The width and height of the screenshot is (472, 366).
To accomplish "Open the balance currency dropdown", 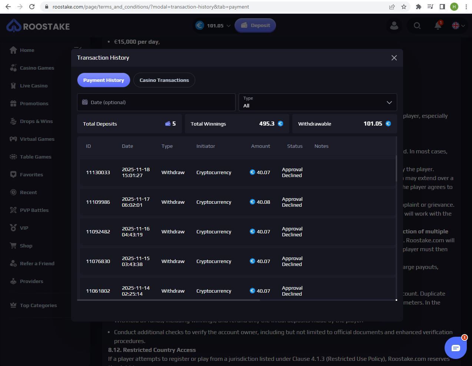I will click(x=213, y=26).
